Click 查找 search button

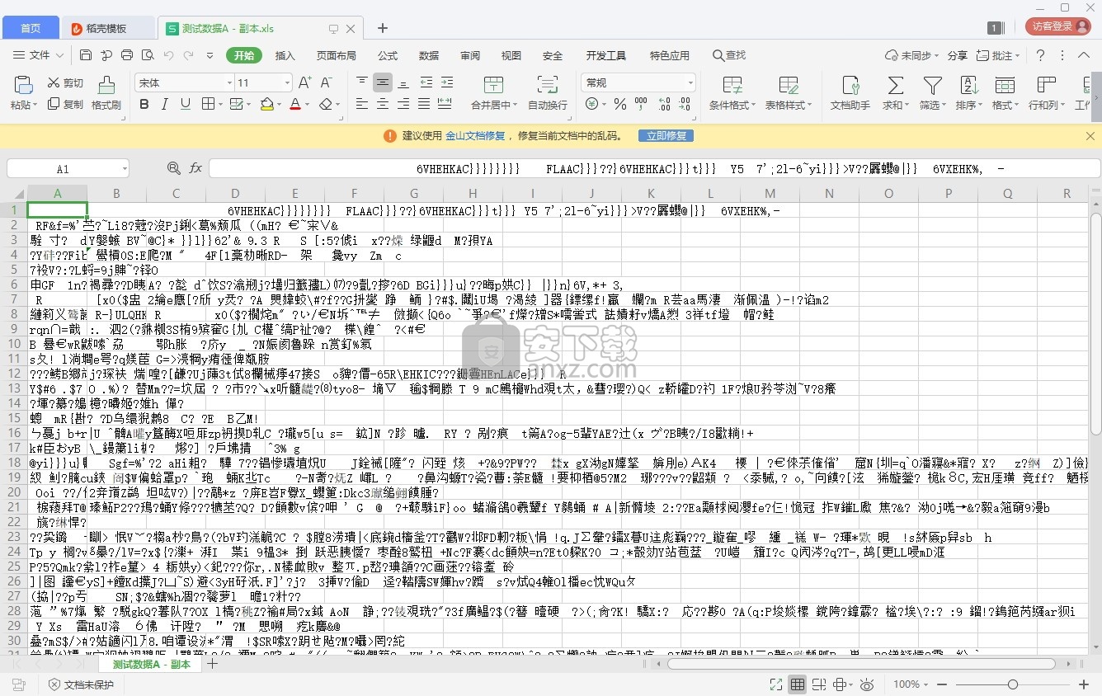coord(728,55)
